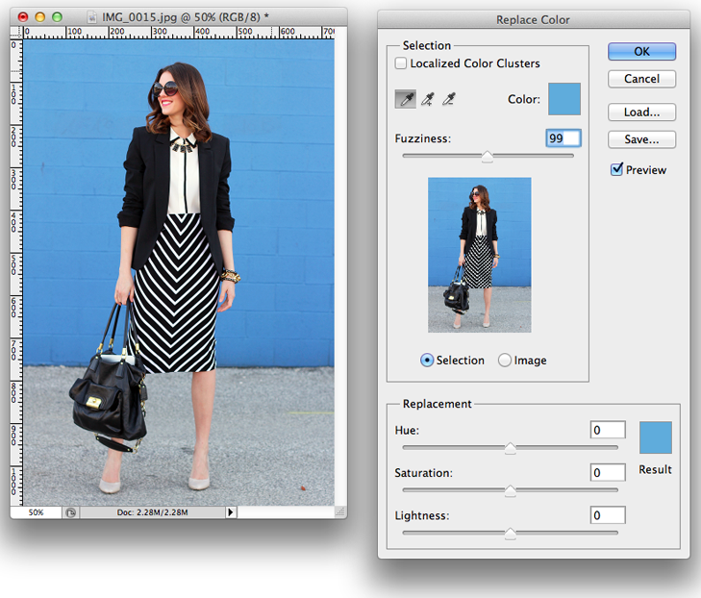
Task: Click the Saturation value field
Action: click(x=608, y=472)
